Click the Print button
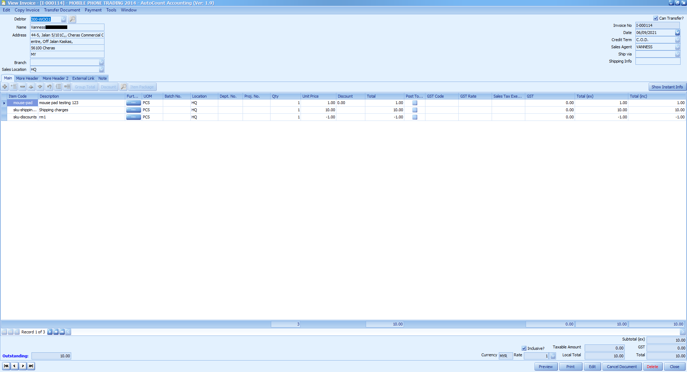This screenshot has width=687, height=372. (x=570, y=367)
